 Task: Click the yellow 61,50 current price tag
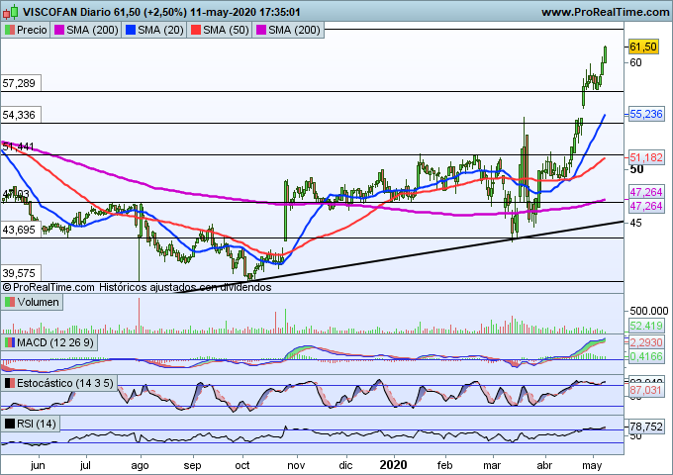pos(643,47)
